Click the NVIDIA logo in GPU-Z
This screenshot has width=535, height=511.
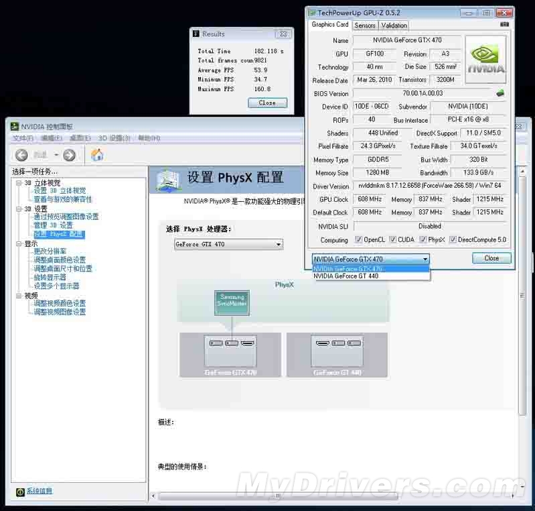tap(485, 60)
